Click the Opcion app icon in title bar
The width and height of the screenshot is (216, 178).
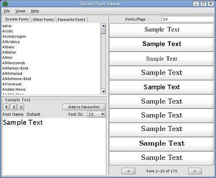coord(5,4)
